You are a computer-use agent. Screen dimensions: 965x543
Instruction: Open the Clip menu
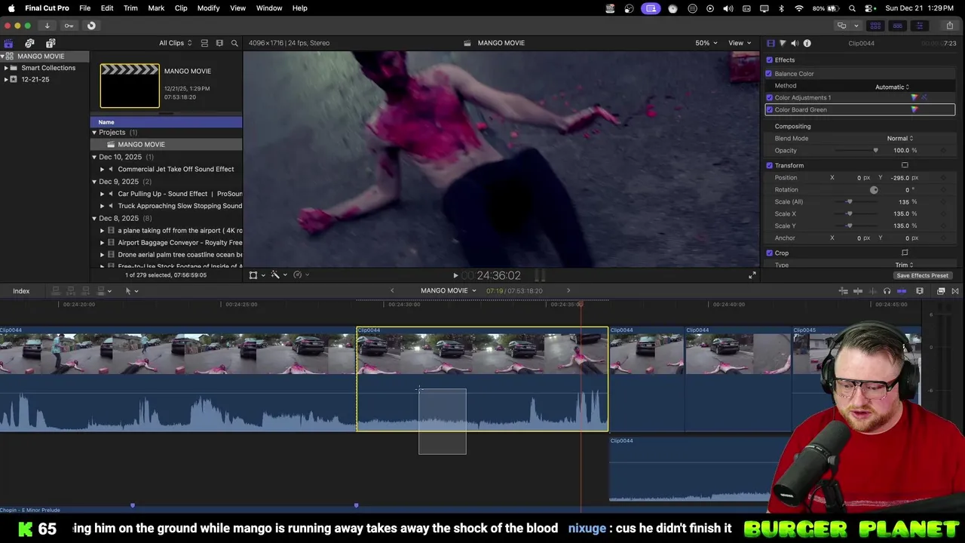pos(181,8)
